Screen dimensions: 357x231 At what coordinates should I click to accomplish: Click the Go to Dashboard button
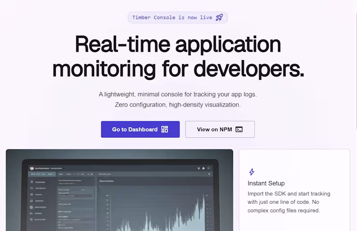(140, 129)
